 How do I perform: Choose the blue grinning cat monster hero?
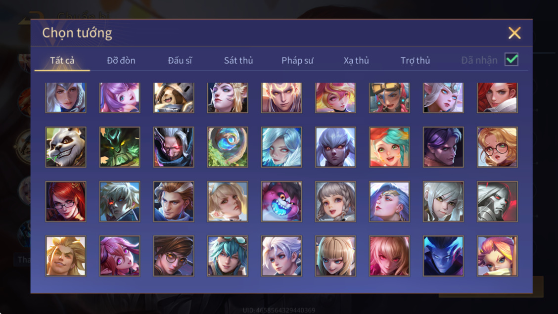point(281,201)
